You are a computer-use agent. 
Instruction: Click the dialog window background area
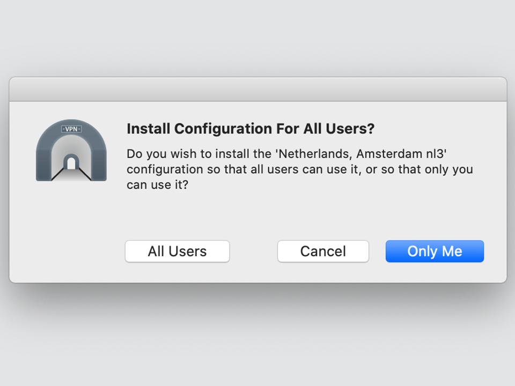[257, 214]
